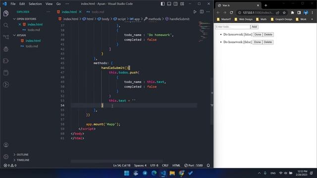The height and width of the screenshot is (178, 317).
Task: Delete the 'Do housework' todo
Action: (x=268, y=35)
